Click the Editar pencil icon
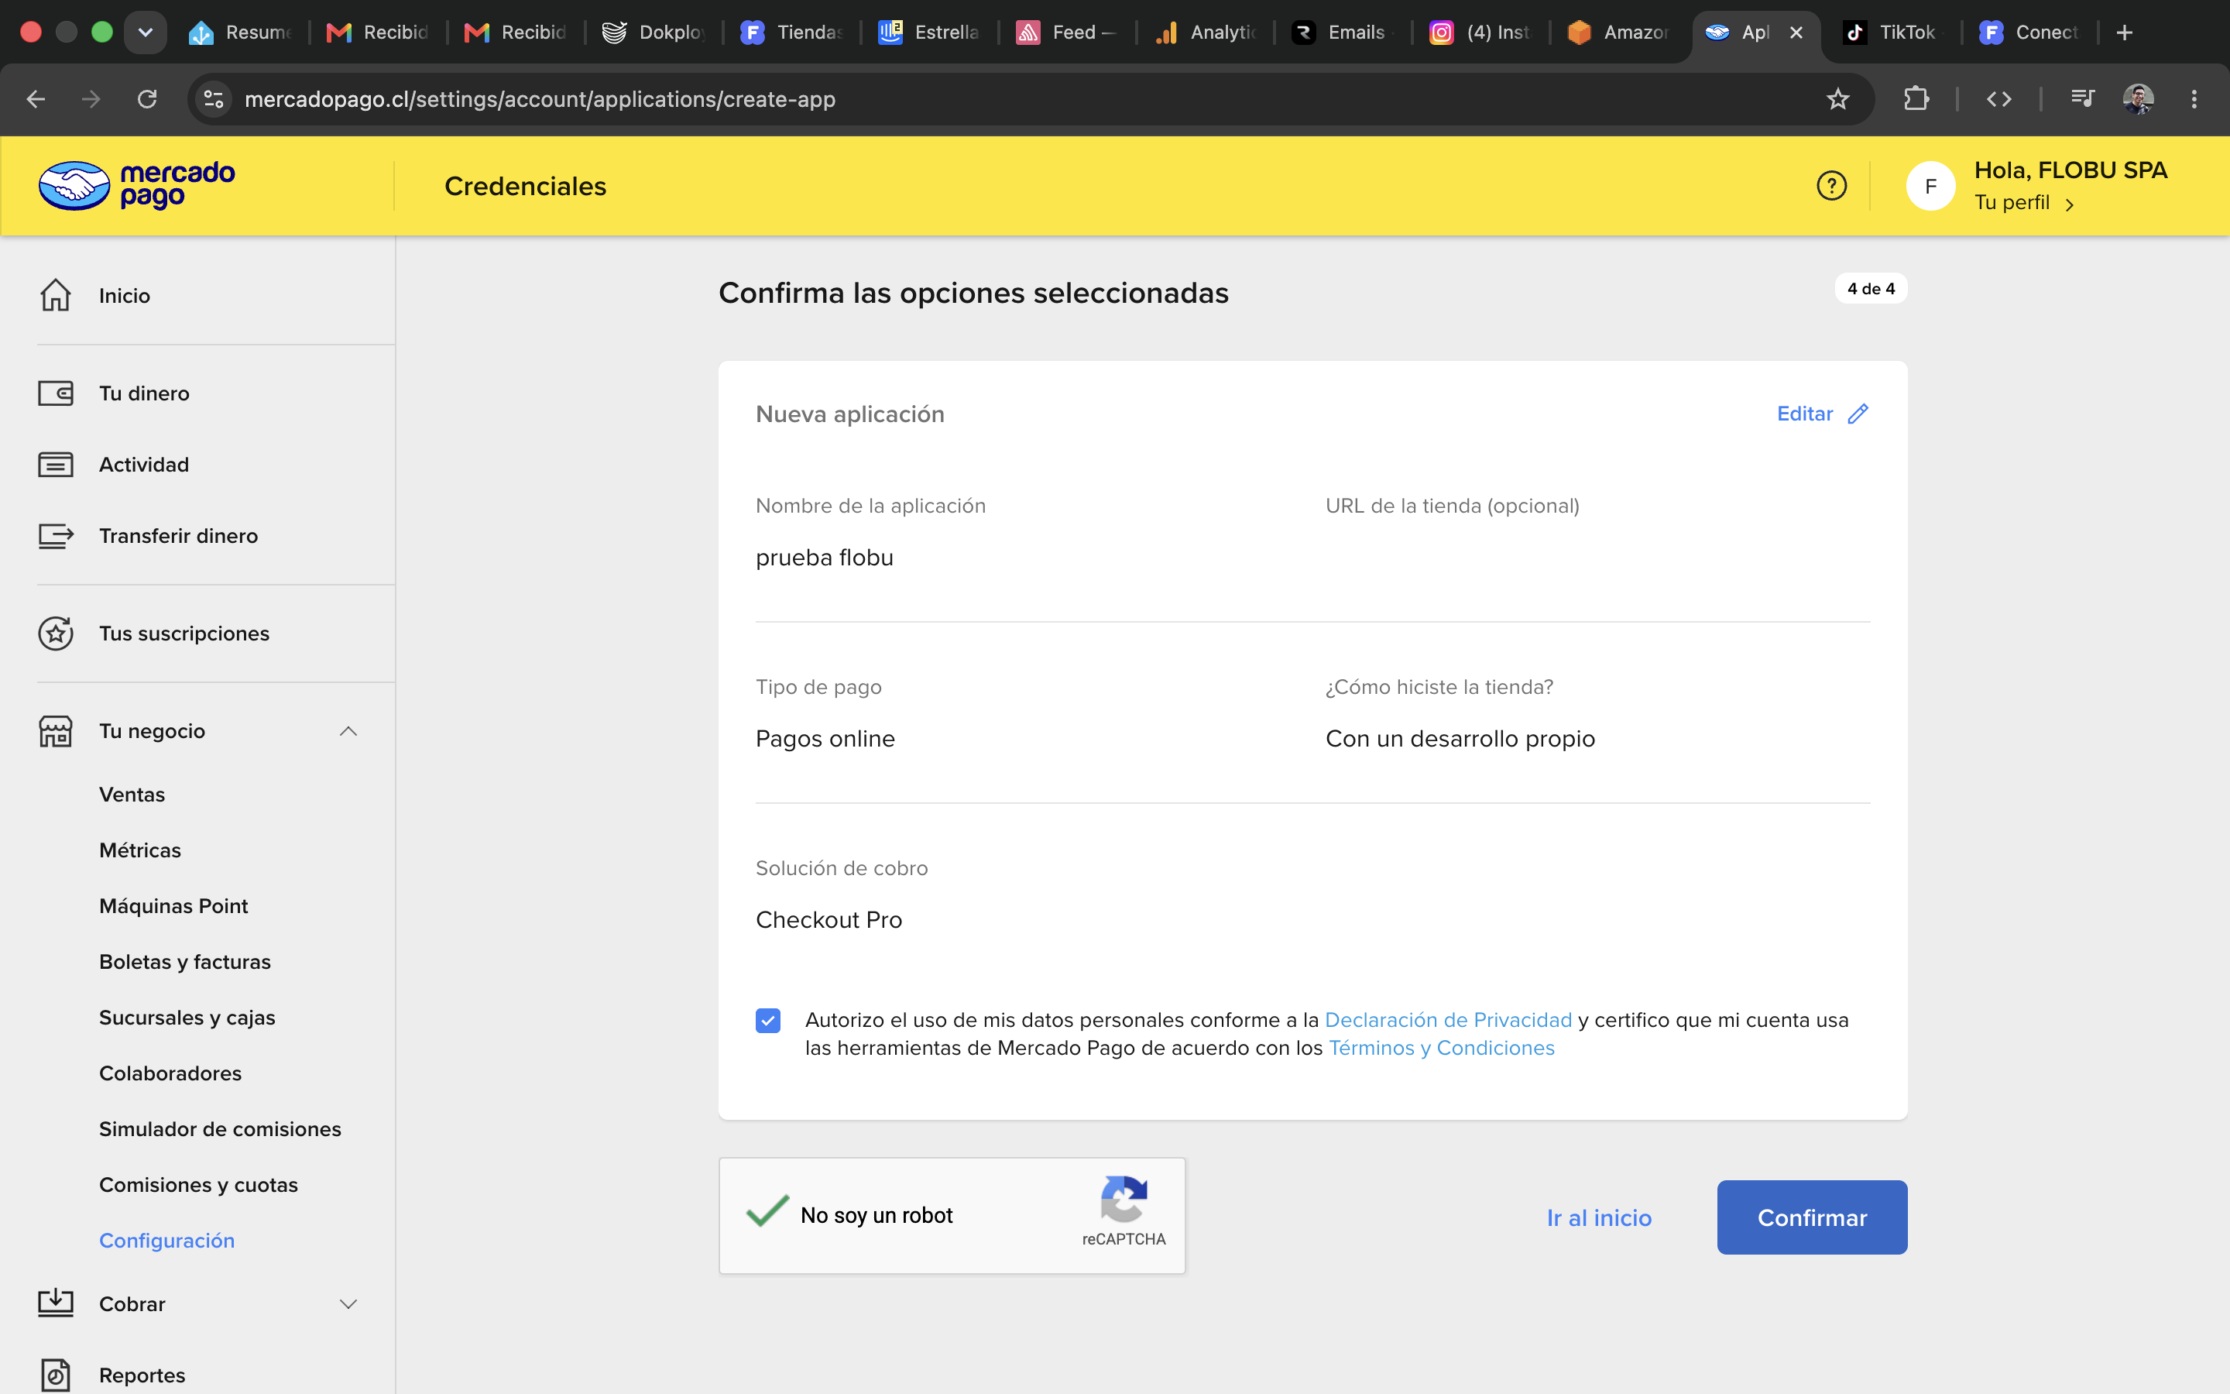Screen dimensions: 2230x1394 click(1858, 414)
